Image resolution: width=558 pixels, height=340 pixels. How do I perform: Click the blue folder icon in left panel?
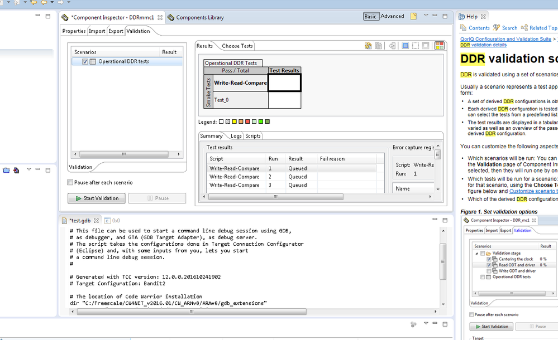pos(6,171)
